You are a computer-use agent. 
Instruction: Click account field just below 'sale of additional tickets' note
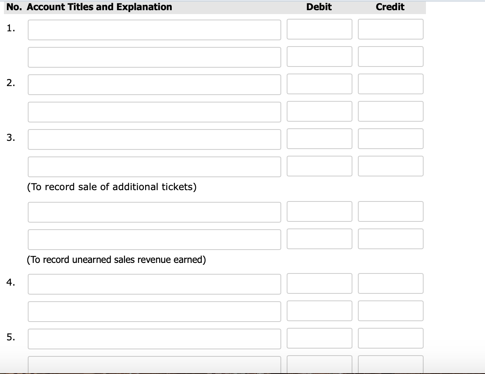(x=154, y=212)
